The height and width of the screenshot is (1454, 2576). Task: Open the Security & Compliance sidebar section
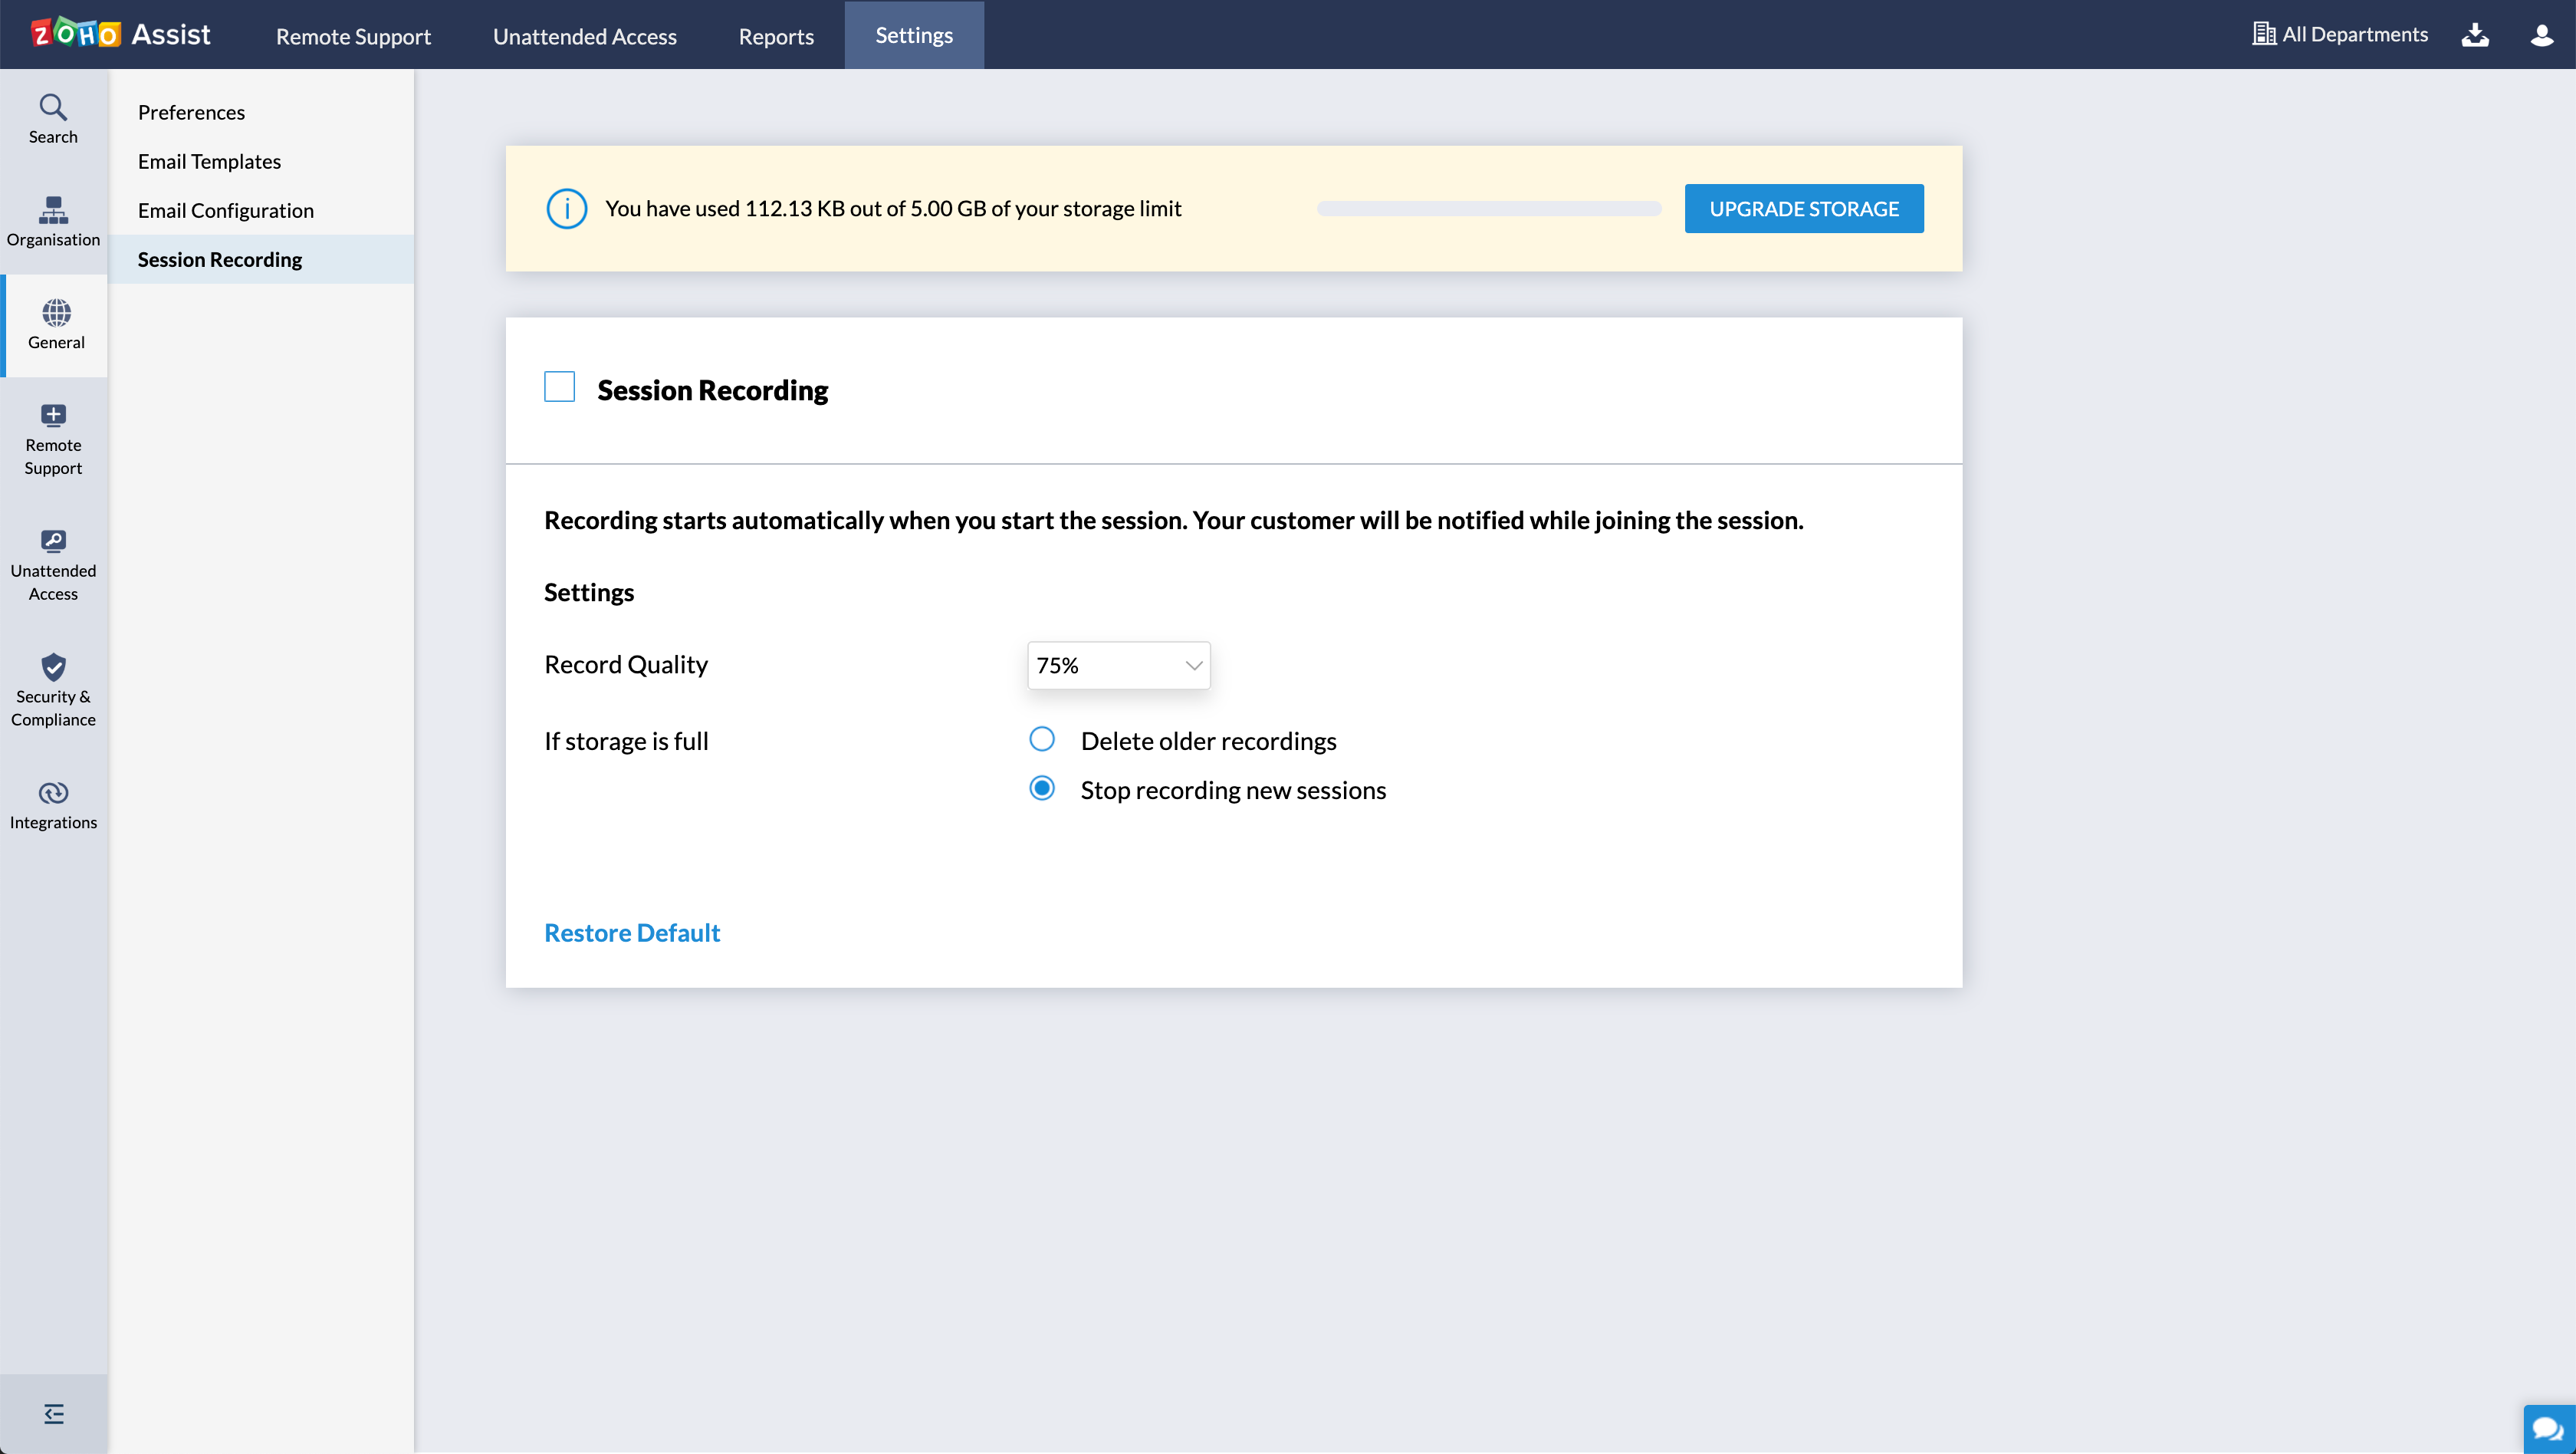point(53,691)
